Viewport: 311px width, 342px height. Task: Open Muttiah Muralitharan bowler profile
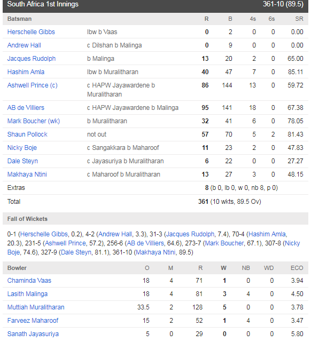pos(36,307)
